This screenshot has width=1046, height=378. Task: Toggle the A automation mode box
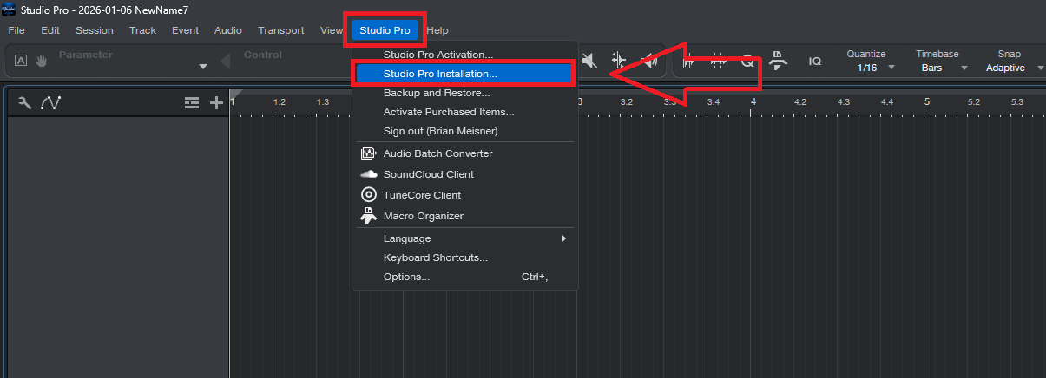21,61
